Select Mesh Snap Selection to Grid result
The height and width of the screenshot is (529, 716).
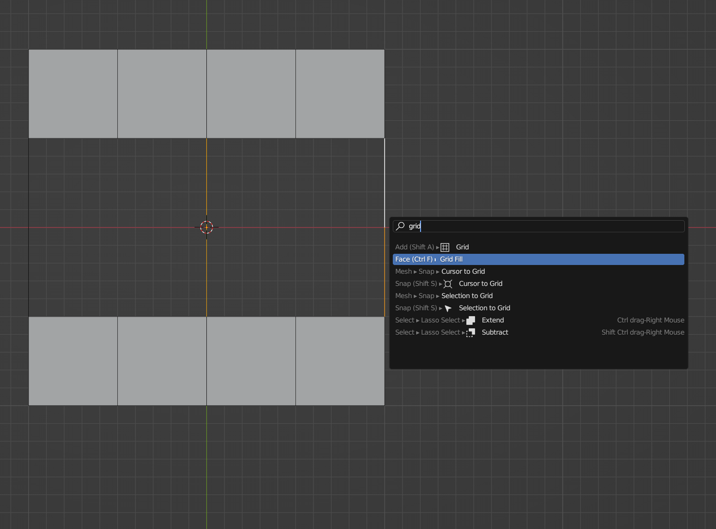tap(538, 296)
